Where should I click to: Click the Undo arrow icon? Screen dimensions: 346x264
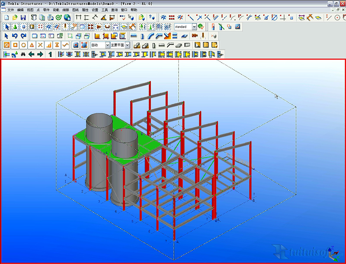point(15,36)
